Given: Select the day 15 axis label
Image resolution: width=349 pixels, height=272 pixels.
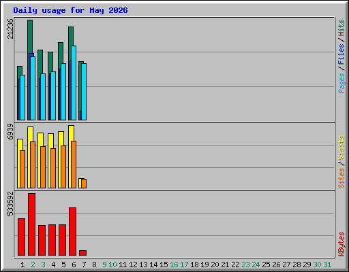Looking at the screenshot, I should (164, 265).
